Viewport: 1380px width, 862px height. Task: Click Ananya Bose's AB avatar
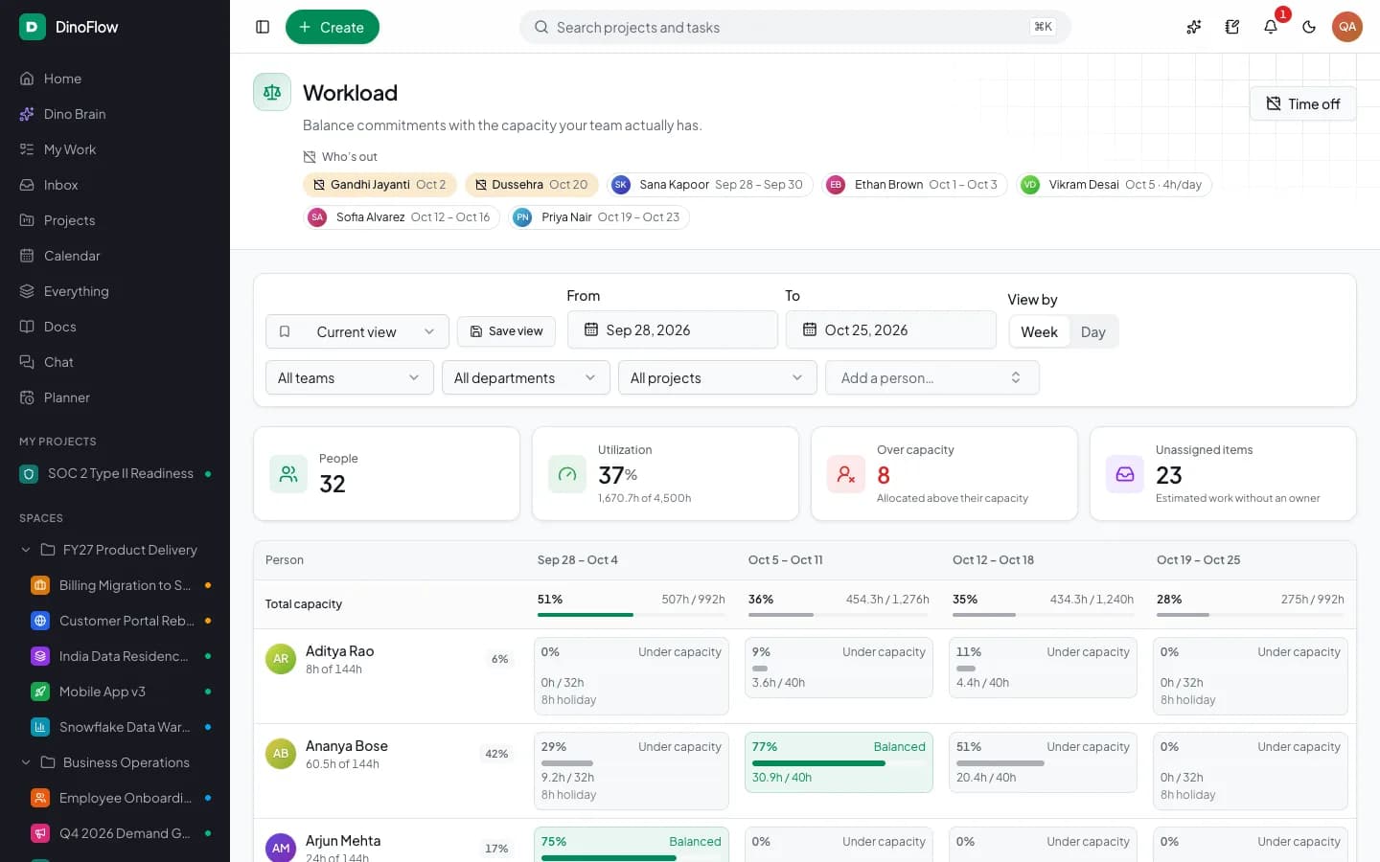click(x=281, y=754)
